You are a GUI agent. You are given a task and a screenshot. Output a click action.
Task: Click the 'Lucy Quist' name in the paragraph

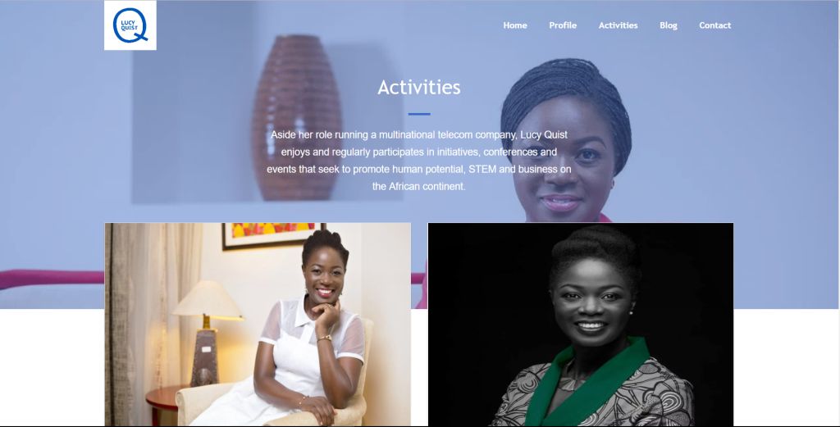[544, 135]
